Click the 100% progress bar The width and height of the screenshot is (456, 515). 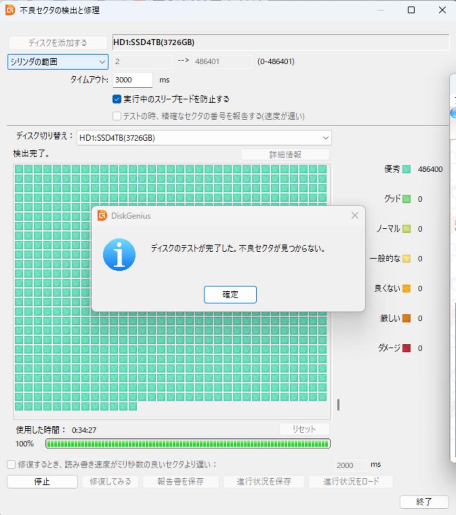188,443
